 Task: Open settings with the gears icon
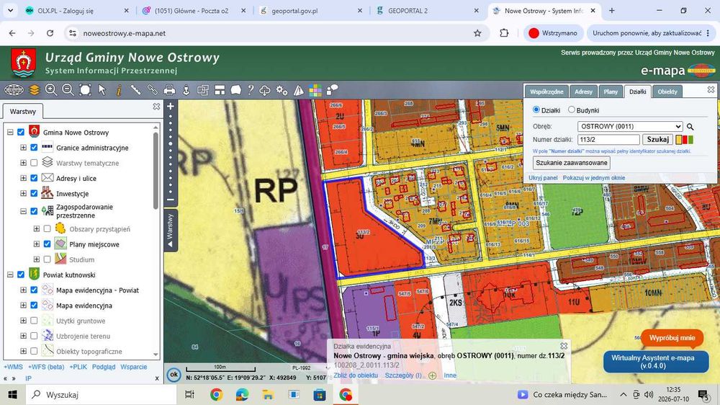click(x=282, y=90)
